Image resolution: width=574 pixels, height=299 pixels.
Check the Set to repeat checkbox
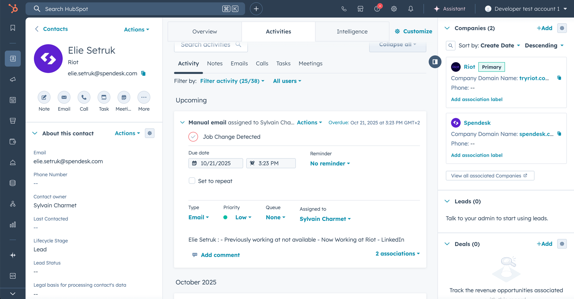click(x=192, y=181)
